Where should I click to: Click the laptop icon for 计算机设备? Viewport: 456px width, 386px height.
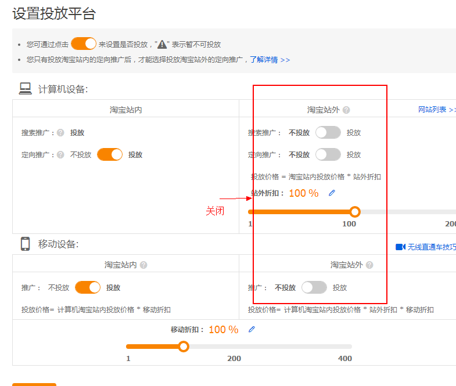26,89
